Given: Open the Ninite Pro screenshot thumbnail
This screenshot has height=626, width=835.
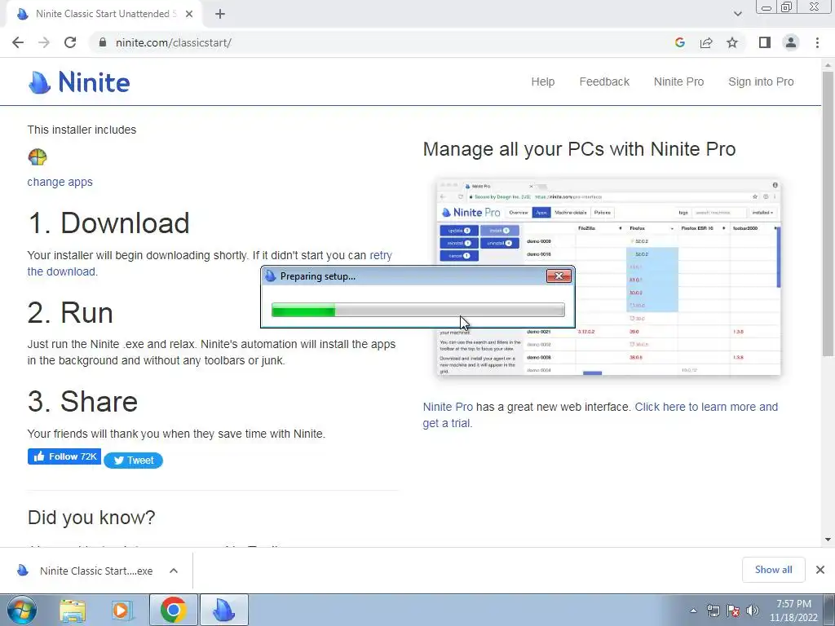Looking at the screenshot, I should pos(608,277).
